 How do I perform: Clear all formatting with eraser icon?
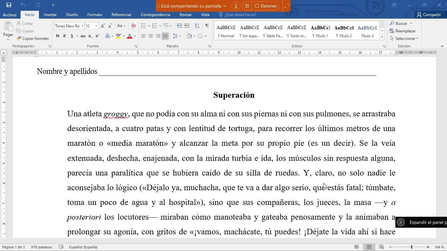134,26
